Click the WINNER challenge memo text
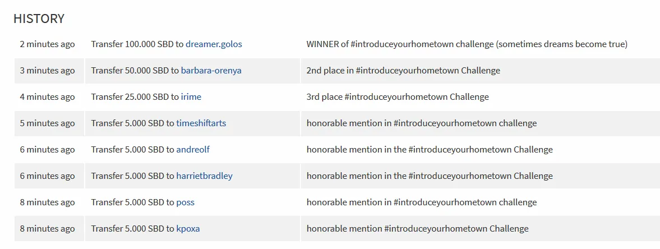Image resolution: width=660 pixels, height=249 pixels. click(x=467, y=44)
